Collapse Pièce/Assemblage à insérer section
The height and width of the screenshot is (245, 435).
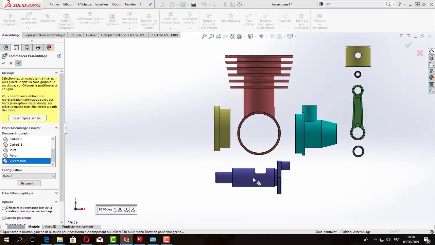[56, 128]
